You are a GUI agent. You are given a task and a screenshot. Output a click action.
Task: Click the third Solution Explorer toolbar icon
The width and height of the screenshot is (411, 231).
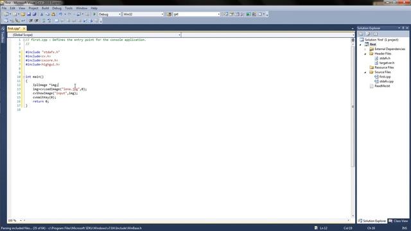[x=376, y=34]
